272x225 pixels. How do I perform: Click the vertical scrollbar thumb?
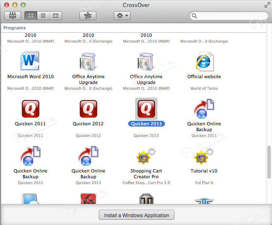point(269,162)
